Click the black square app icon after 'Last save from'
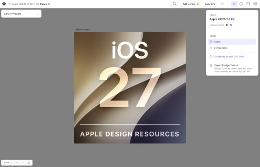 pos(227,25)
